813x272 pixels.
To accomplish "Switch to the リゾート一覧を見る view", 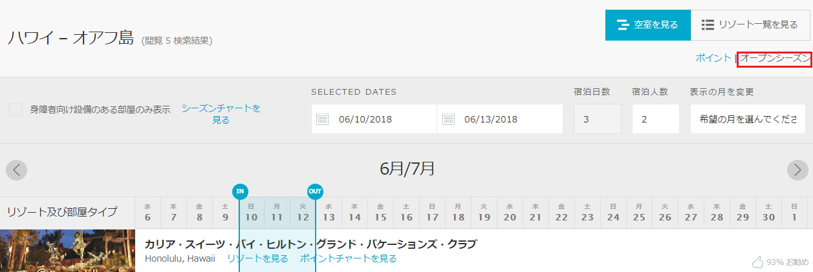I will 750,25.
